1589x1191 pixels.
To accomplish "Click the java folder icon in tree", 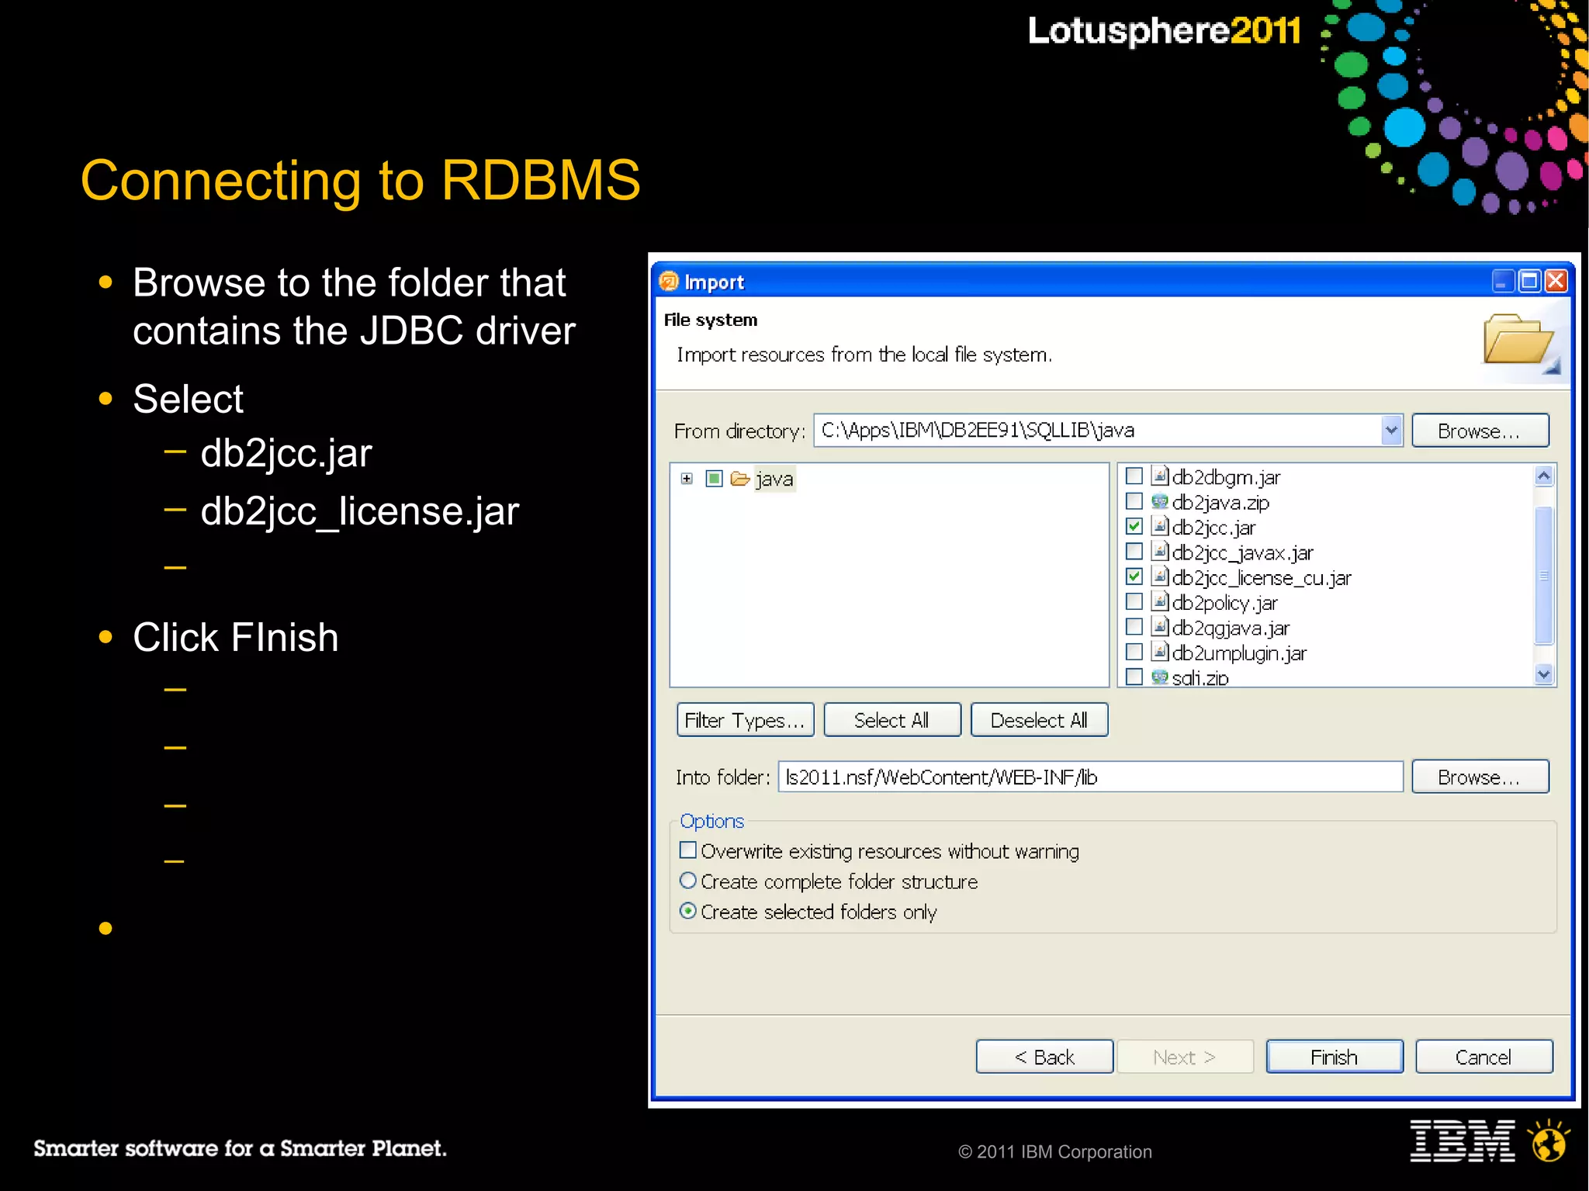I will click(740, 479).
